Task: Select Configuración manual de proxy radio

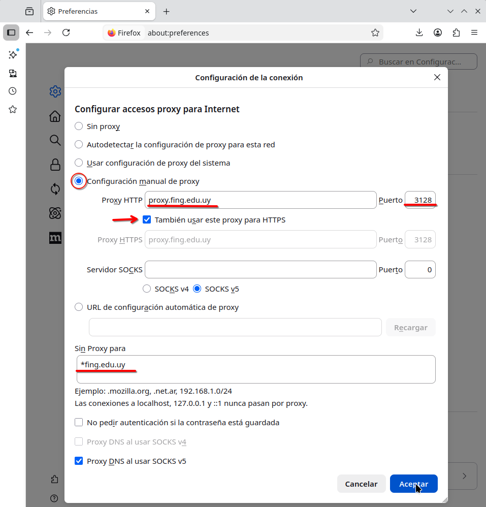Action: 79,181
